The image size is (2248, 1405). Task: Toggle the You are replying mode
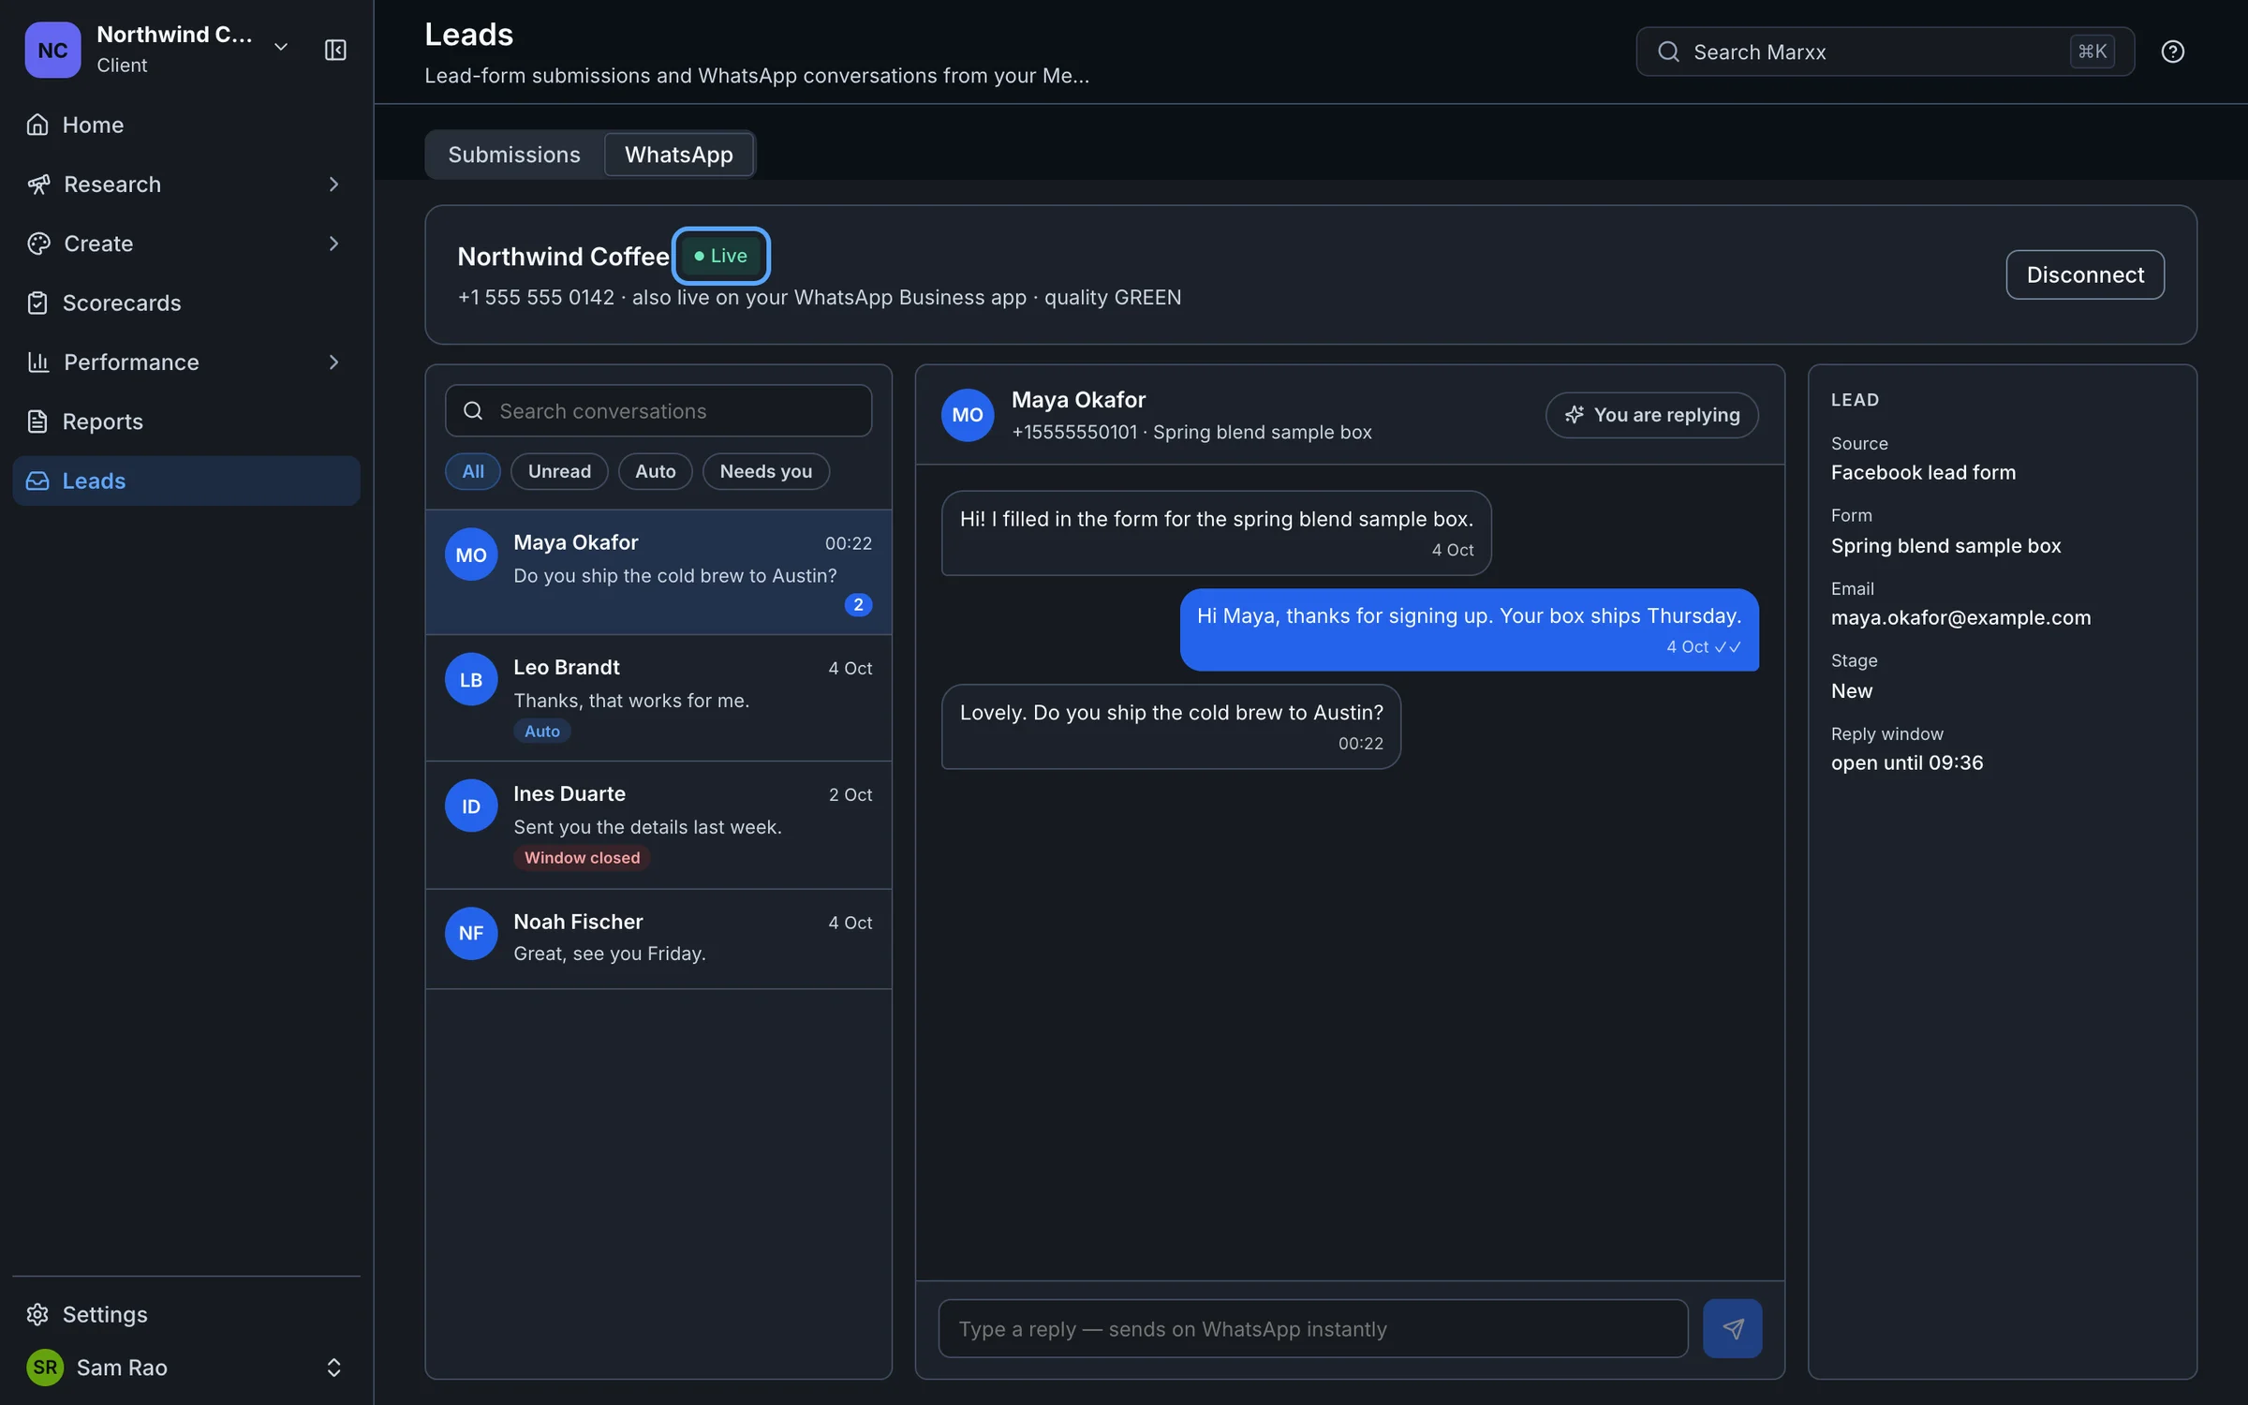tap(1651, 415)
